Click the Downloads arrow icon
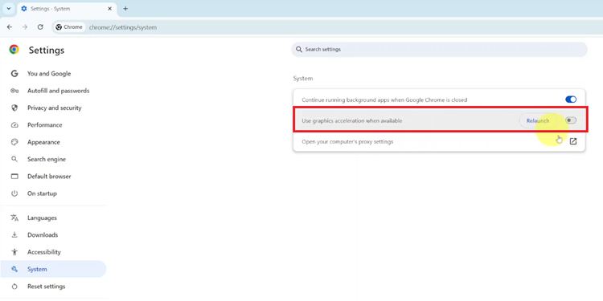 (14, 235)
